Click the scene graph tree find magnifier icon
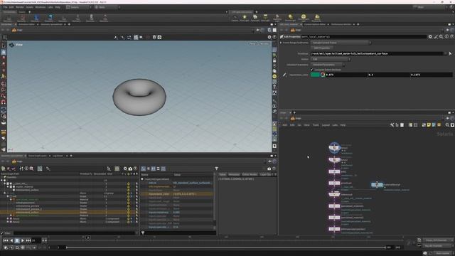 pos(31,169)
